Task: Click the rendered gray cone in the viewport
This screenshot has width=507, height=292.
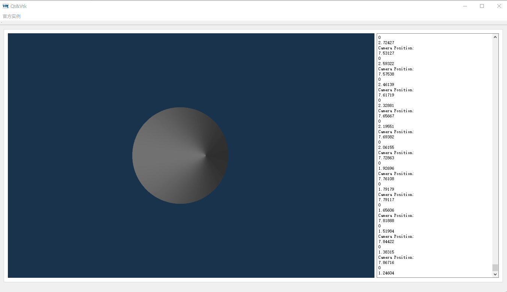Action: [x=180, y=156]
